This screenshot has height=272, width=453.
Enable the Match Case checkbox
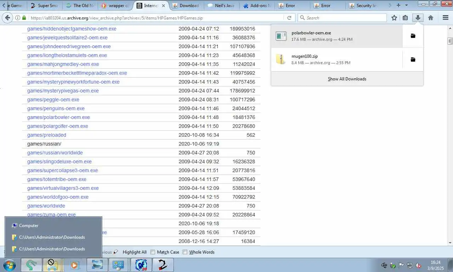point(153,252)
